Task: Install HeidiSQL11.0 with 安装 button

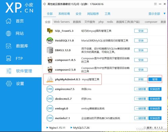Action: click(141, 41)
